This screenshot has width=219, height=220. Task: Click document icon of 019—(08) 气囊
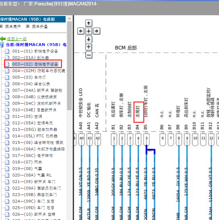click(x=7, y=169)
